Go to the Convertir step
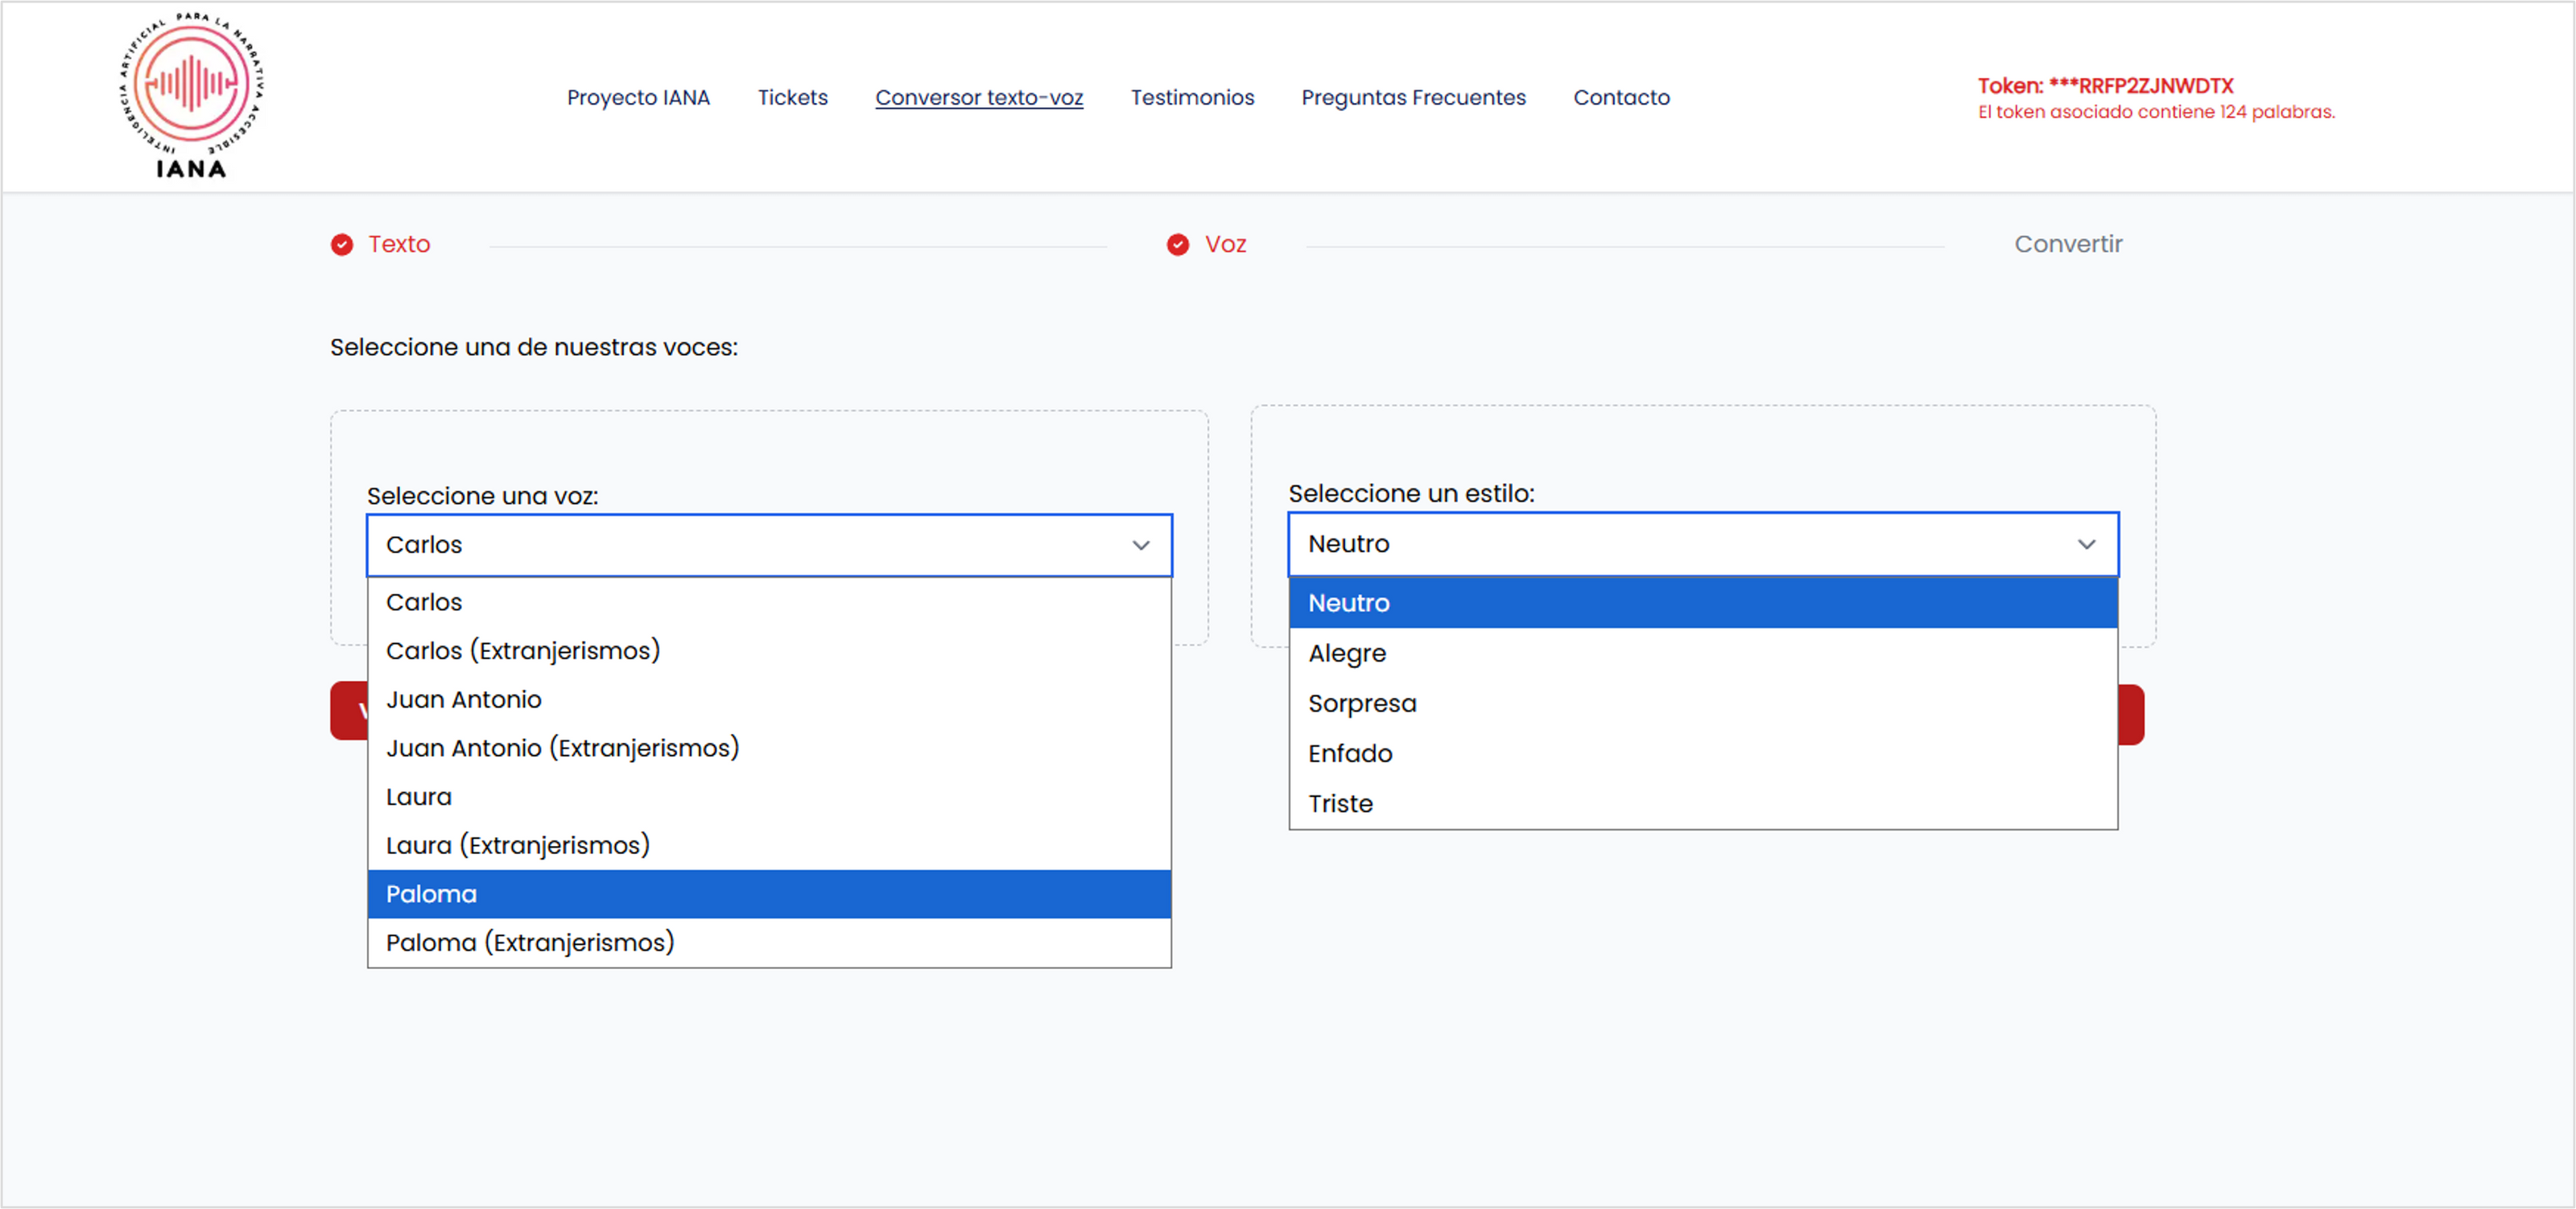 (x=2067, y=244)
